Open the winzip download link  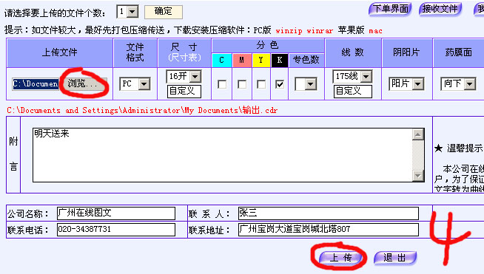point(289,31)
